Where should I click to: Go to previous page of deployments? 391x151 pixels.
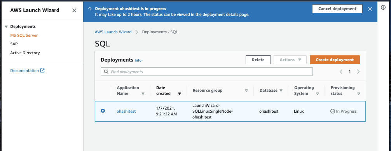click(x=341, y=72)
